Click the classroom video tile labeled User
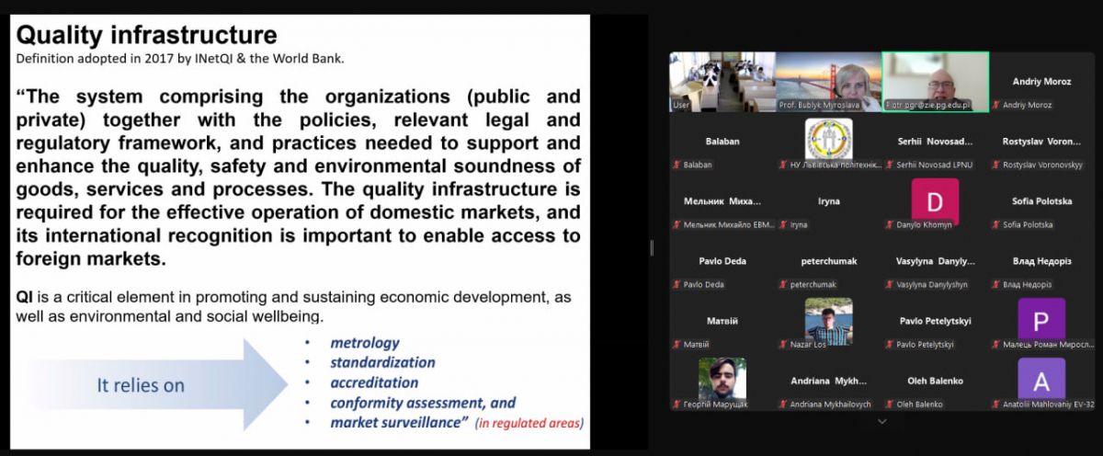Image resolution: width=1103 pixels, height=456 pixels. [x=722, y=81]
